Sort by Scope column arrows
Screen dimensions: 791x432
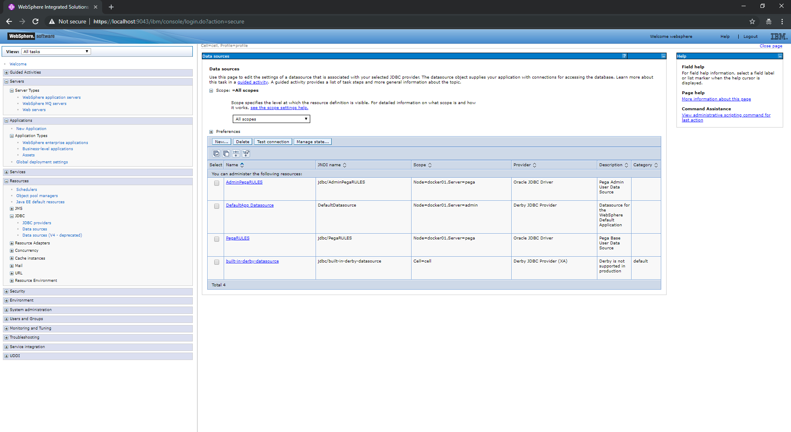tap(430, 165)
